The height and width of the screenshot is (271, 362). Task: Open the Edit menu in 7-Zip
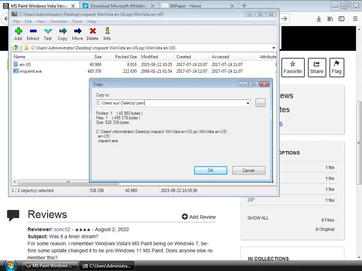tap(28, 22)
